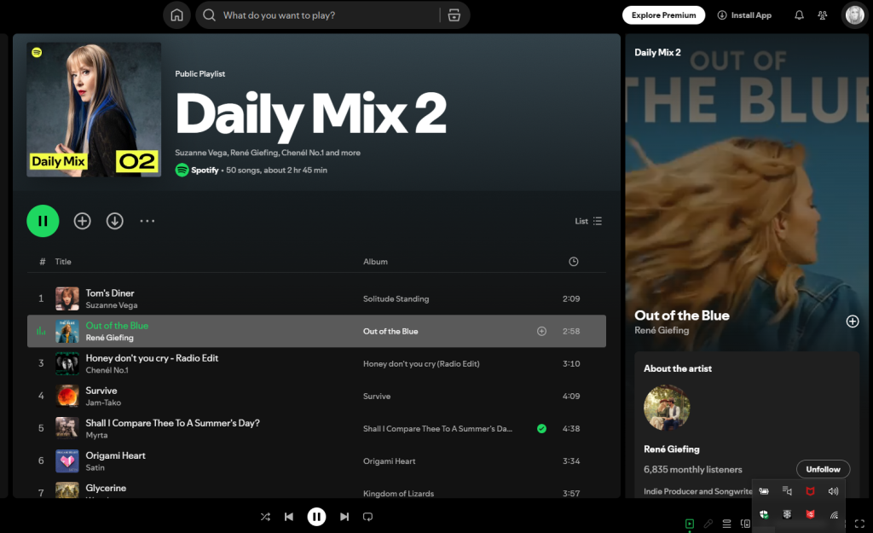Open the user profile avatar
The image size is (873, 533).
[854, 15]
